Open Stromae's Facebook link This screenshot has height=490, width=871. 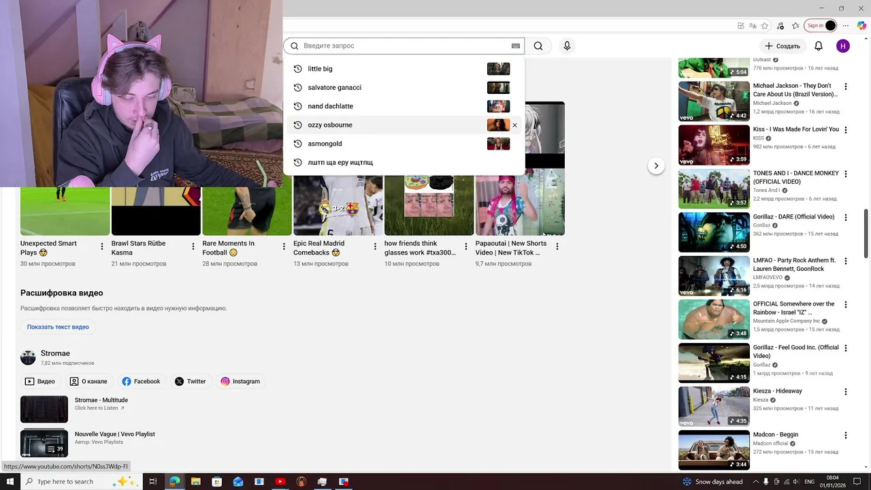coord(141,381)
